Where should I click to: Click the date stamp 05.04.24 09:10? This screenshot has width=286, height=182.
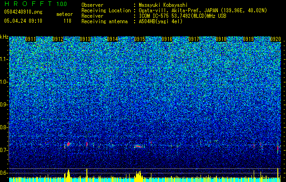click(x=23, y=21)
